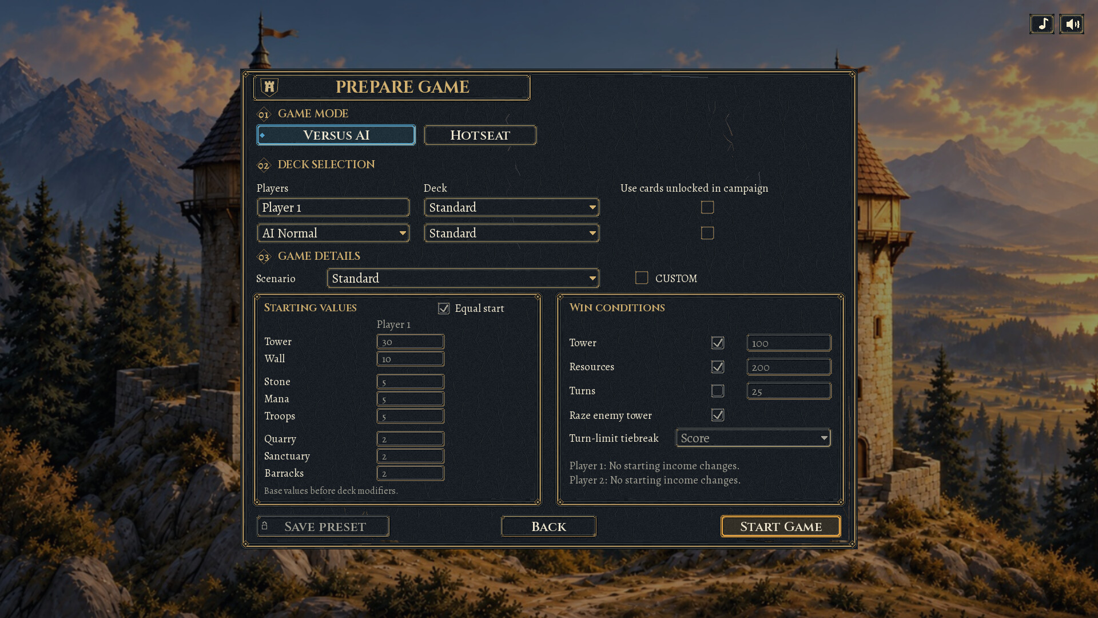The image size is (1098, 618).
Task: Edit the Turns limit value 25
Action: click(789, 391)
